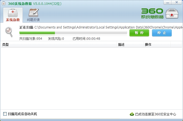Click the 已成功连接至360云安全中心 status text
The width and height of the screenshot is (183, 121).
pos(156,114)
